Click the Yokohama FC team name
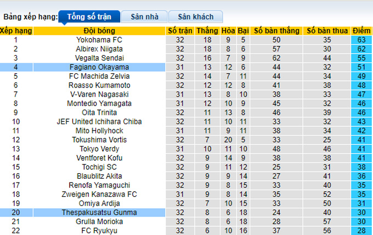Screen dimensions: 373x235 click(100, 40)
